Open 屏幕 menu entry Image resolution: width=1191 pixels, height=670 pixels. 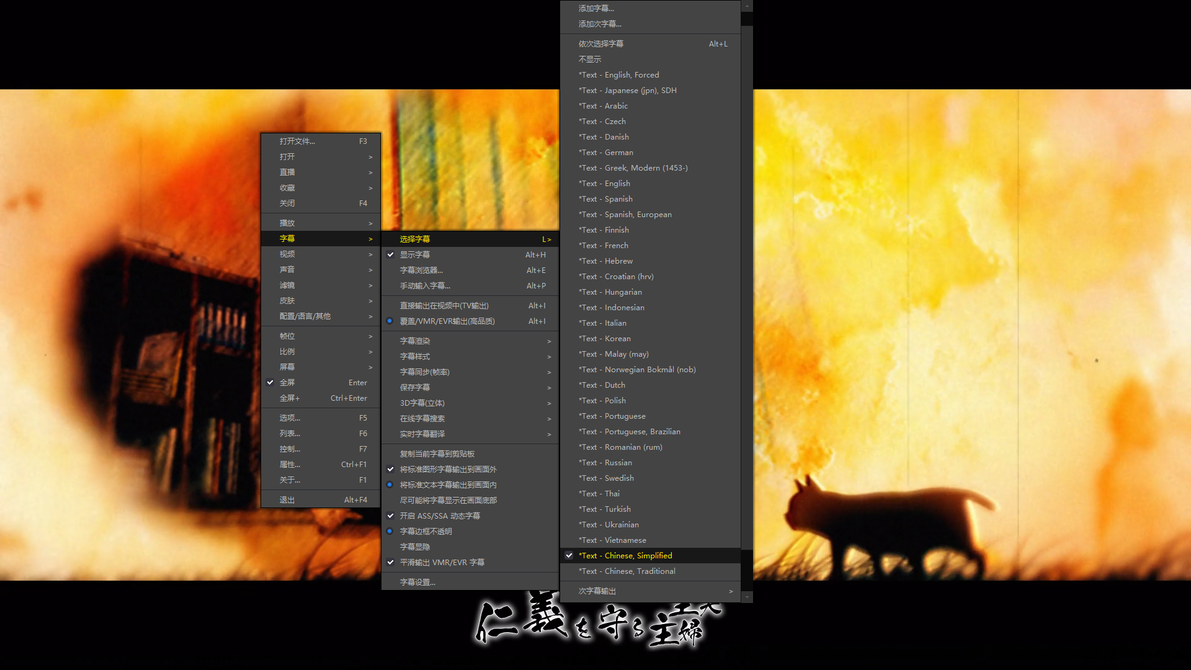321,367
